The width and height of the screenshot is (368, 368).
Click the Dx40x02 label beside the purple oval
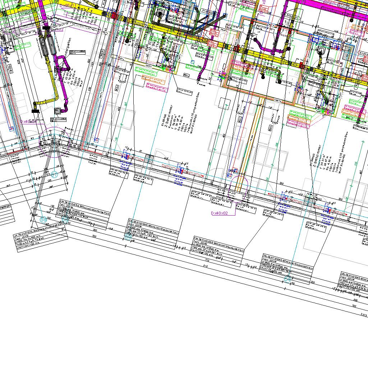[220, 213]
